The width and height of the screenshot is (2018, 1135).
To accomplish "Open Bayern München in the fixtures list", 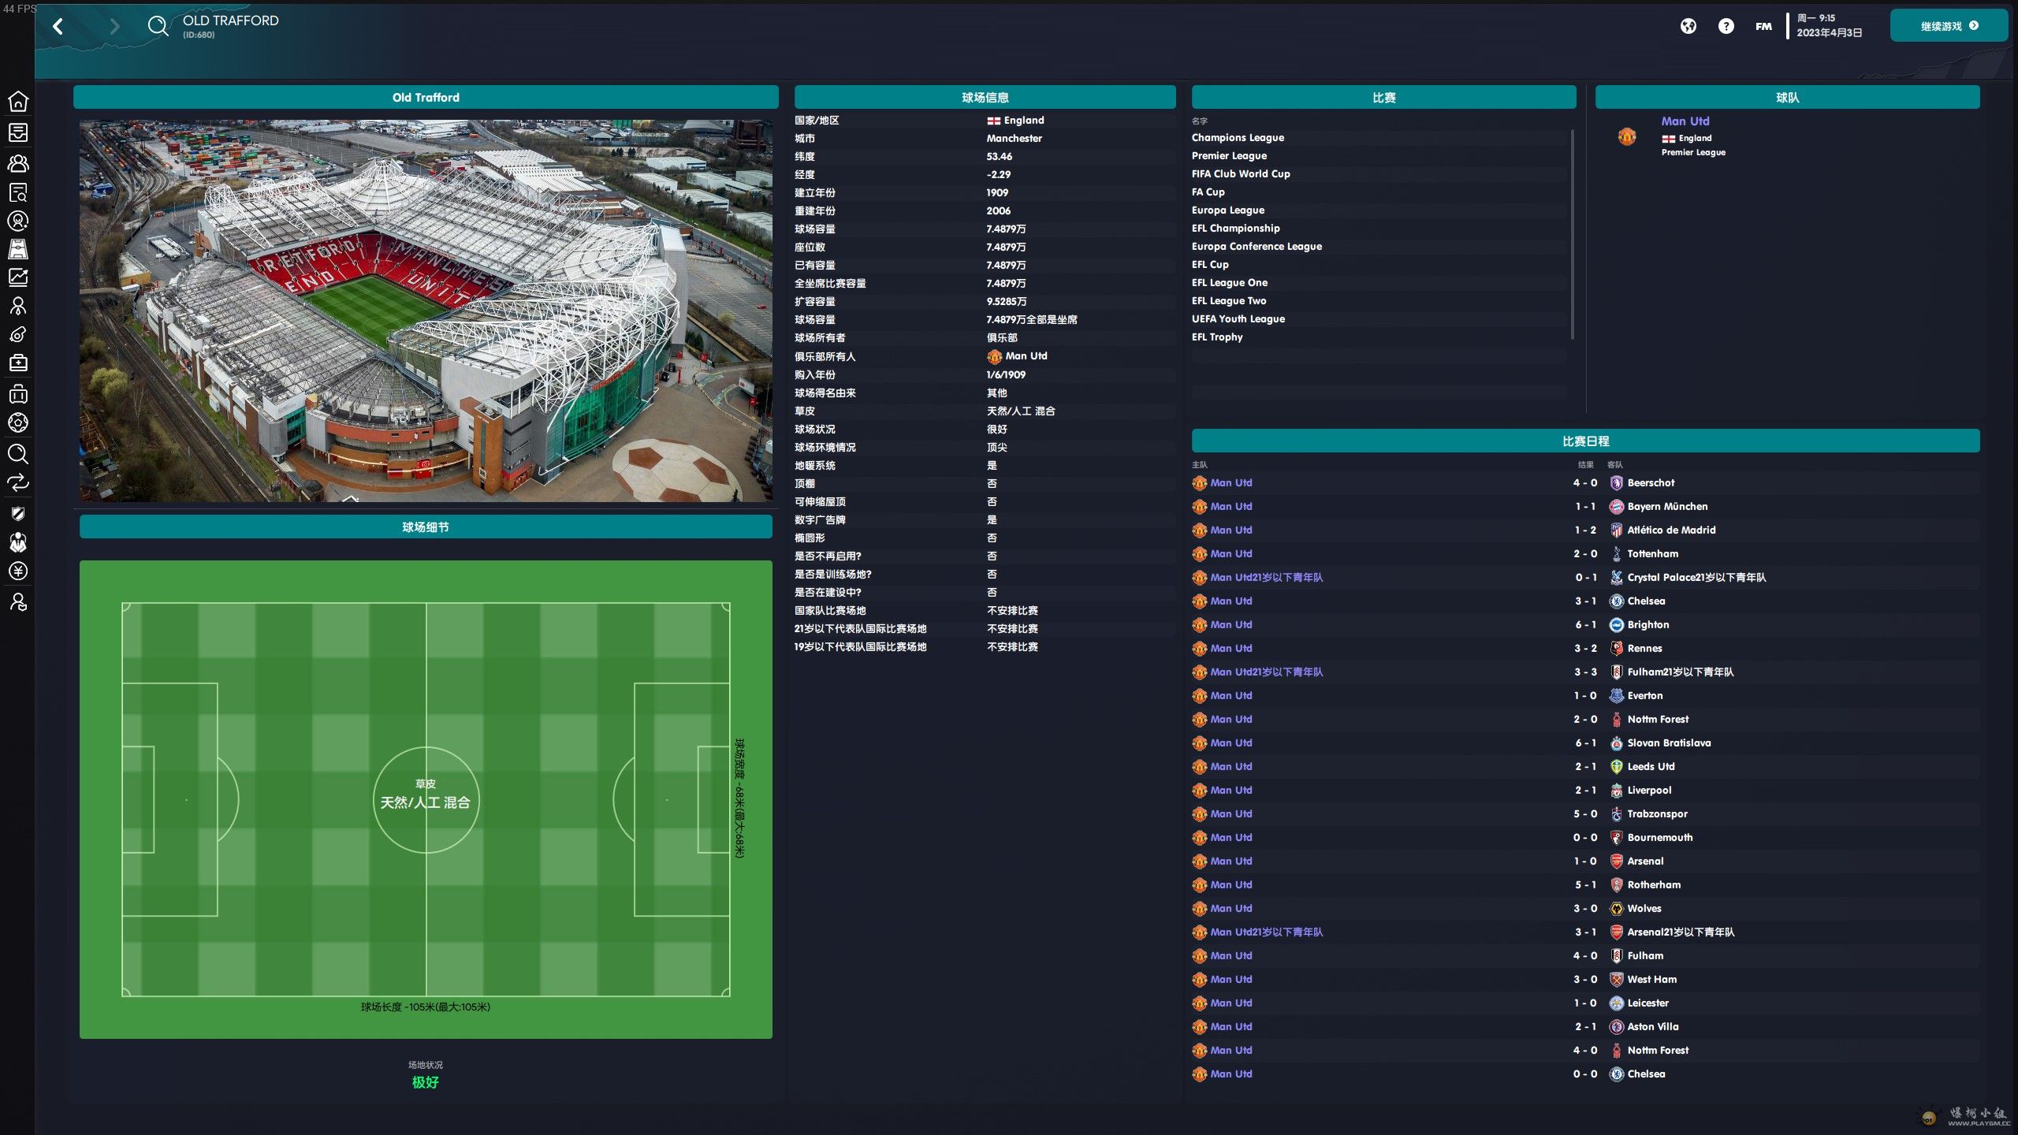I will click(x=1667, y=506).
